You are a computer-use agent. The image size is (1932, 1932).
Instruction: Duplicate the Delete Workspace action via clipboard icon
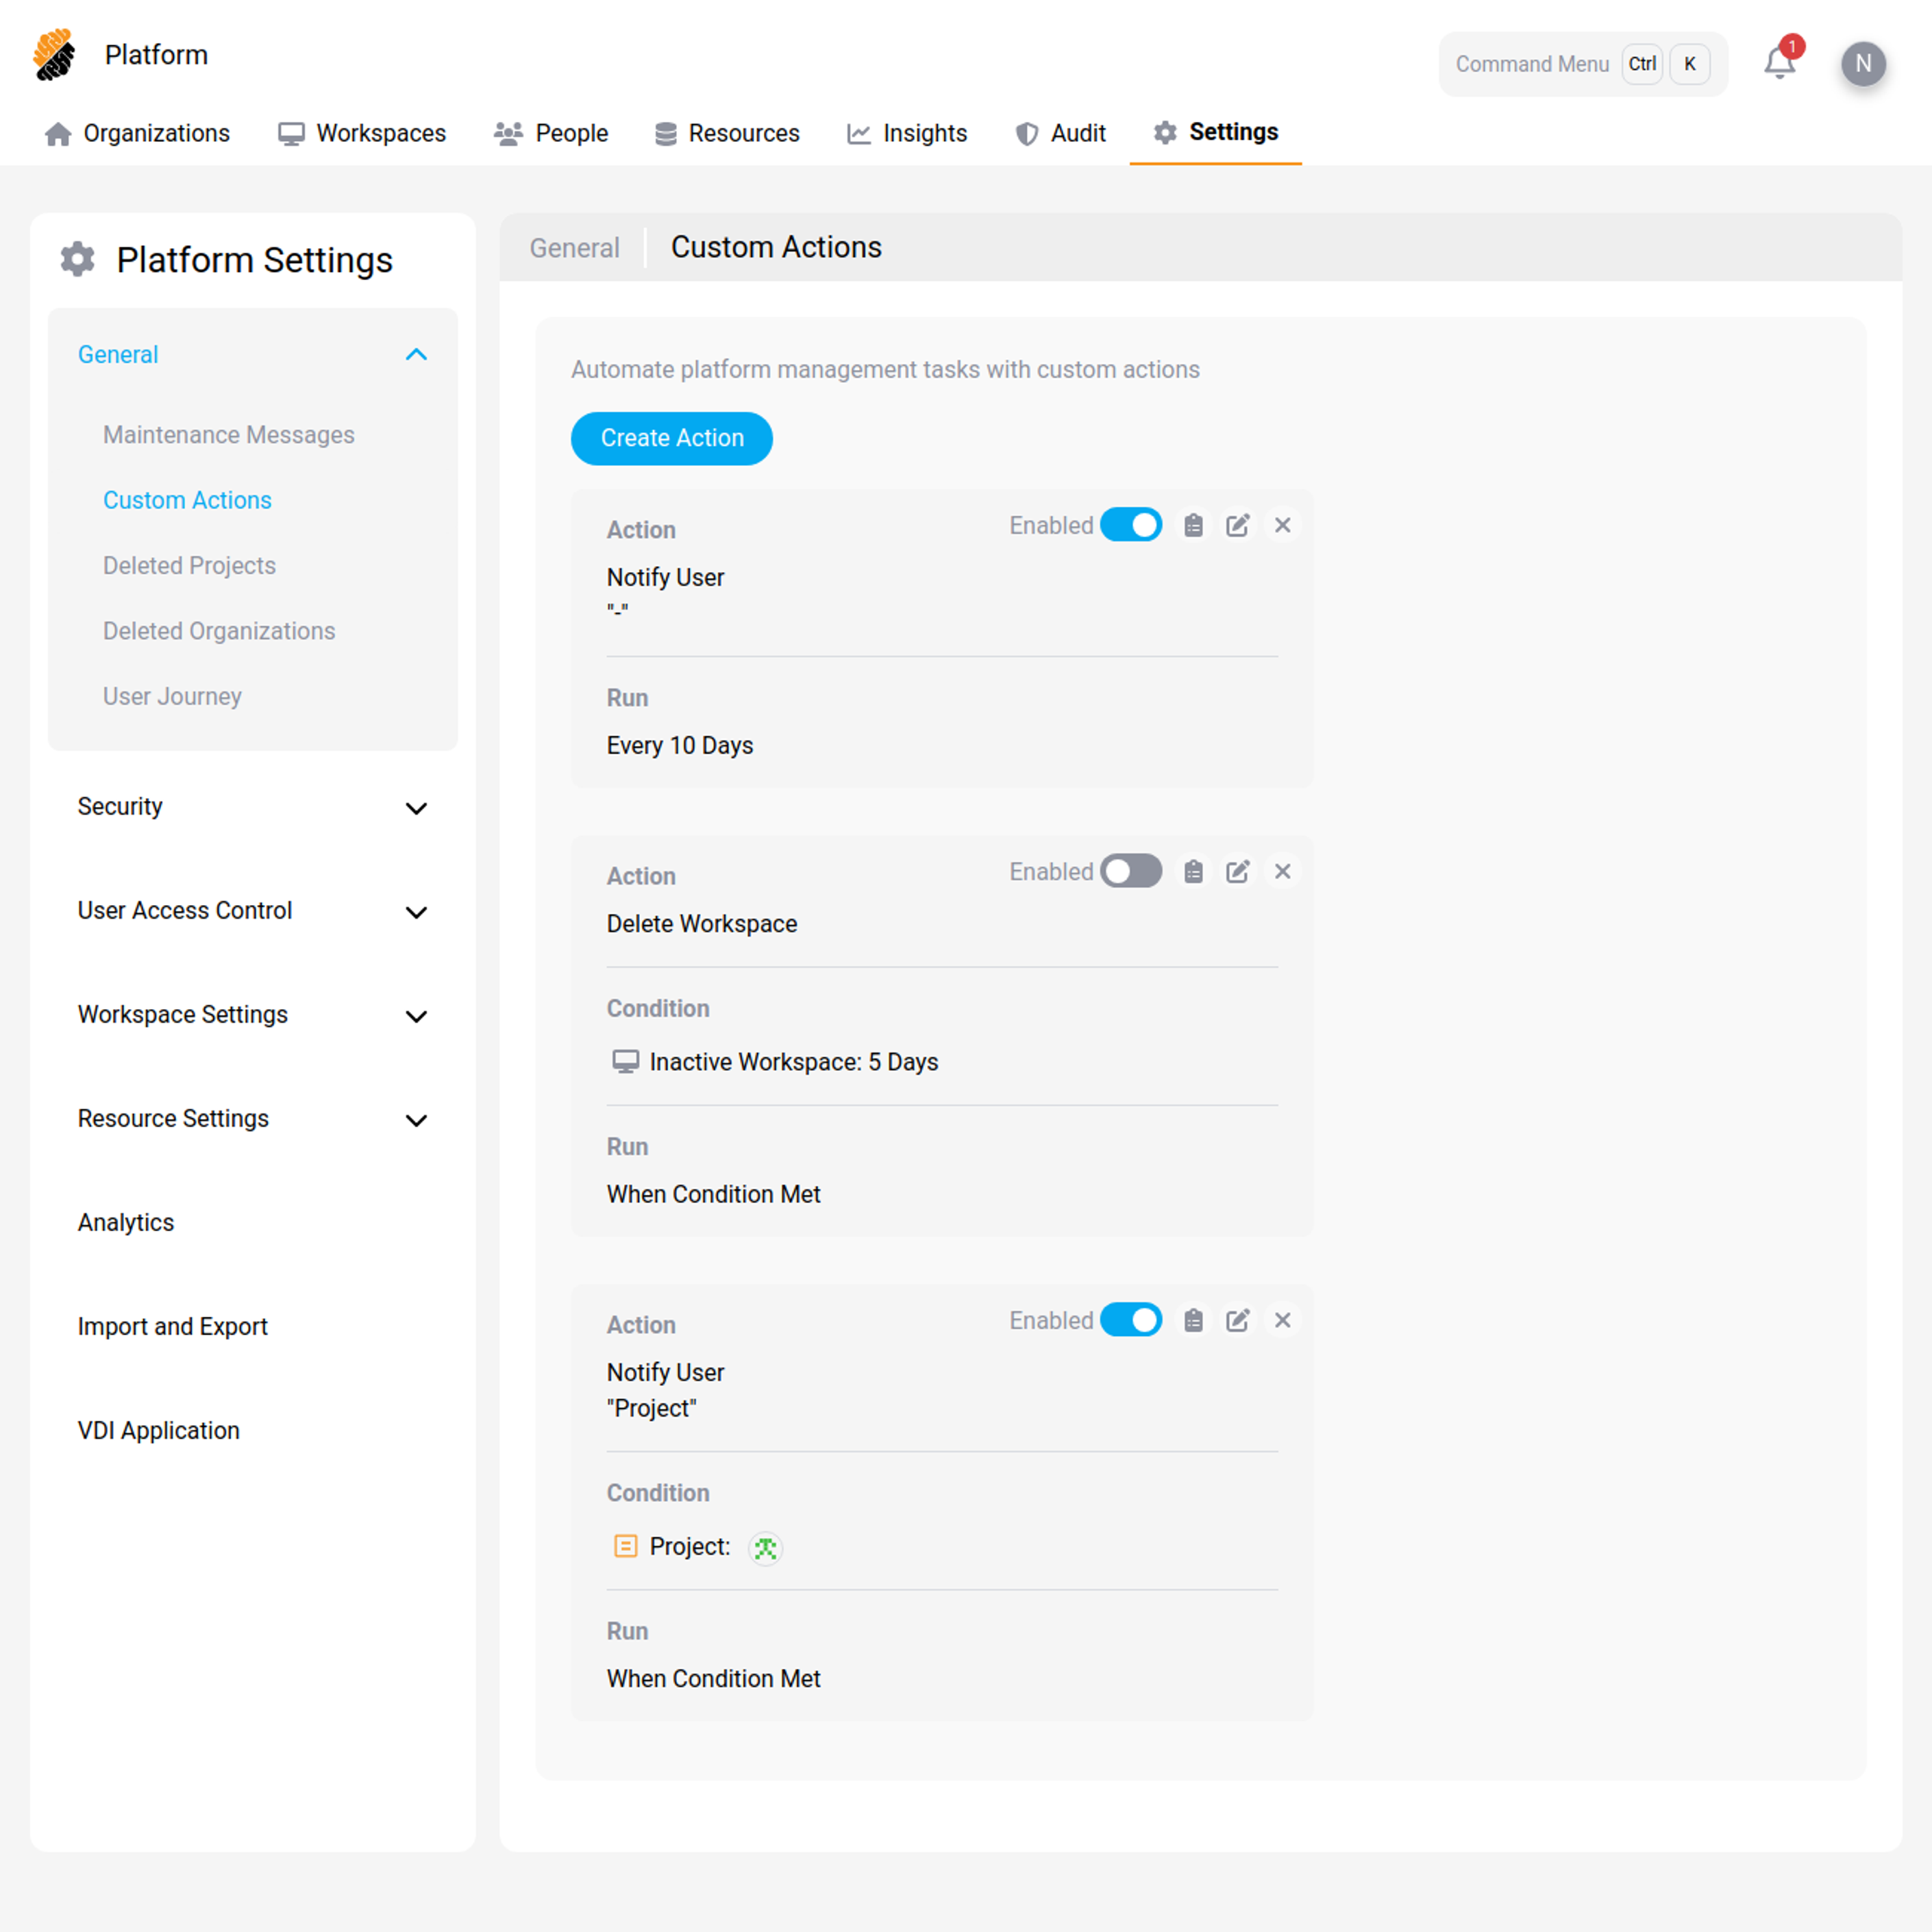click(x=1193, y=871)
